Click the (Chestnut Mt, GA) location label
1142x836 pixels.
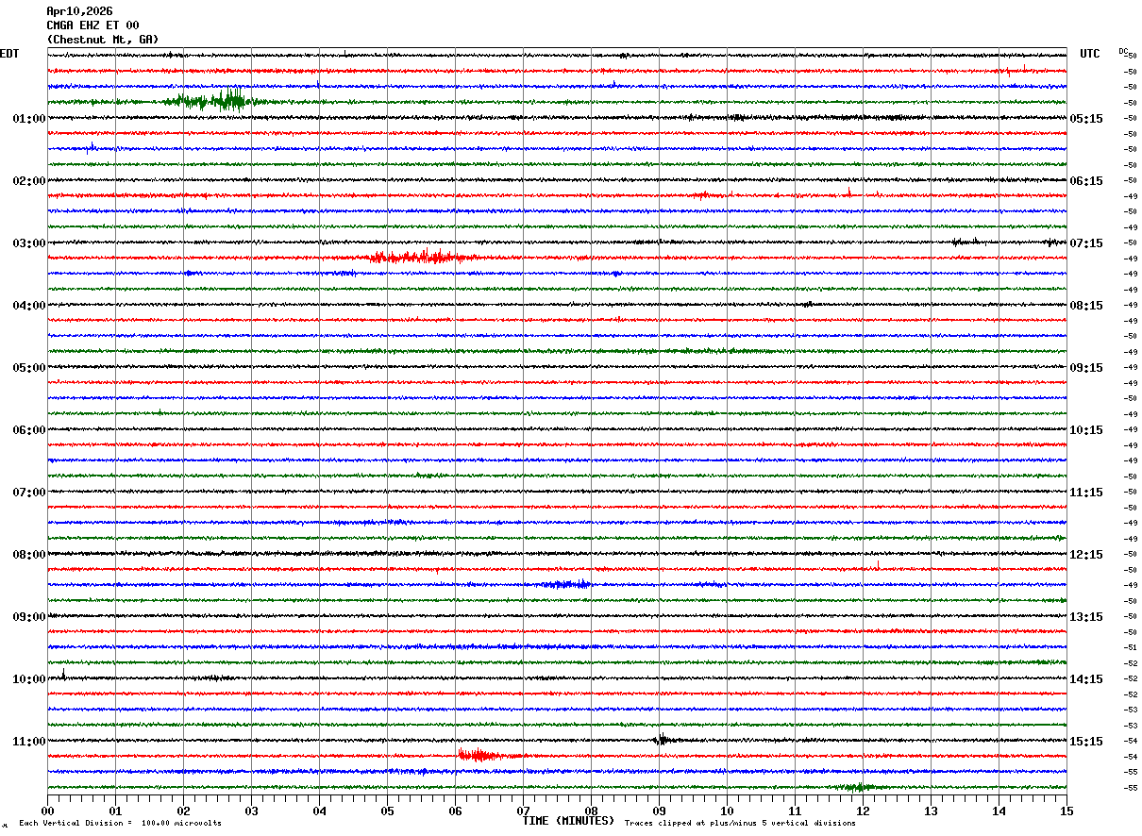coord(103,40)
